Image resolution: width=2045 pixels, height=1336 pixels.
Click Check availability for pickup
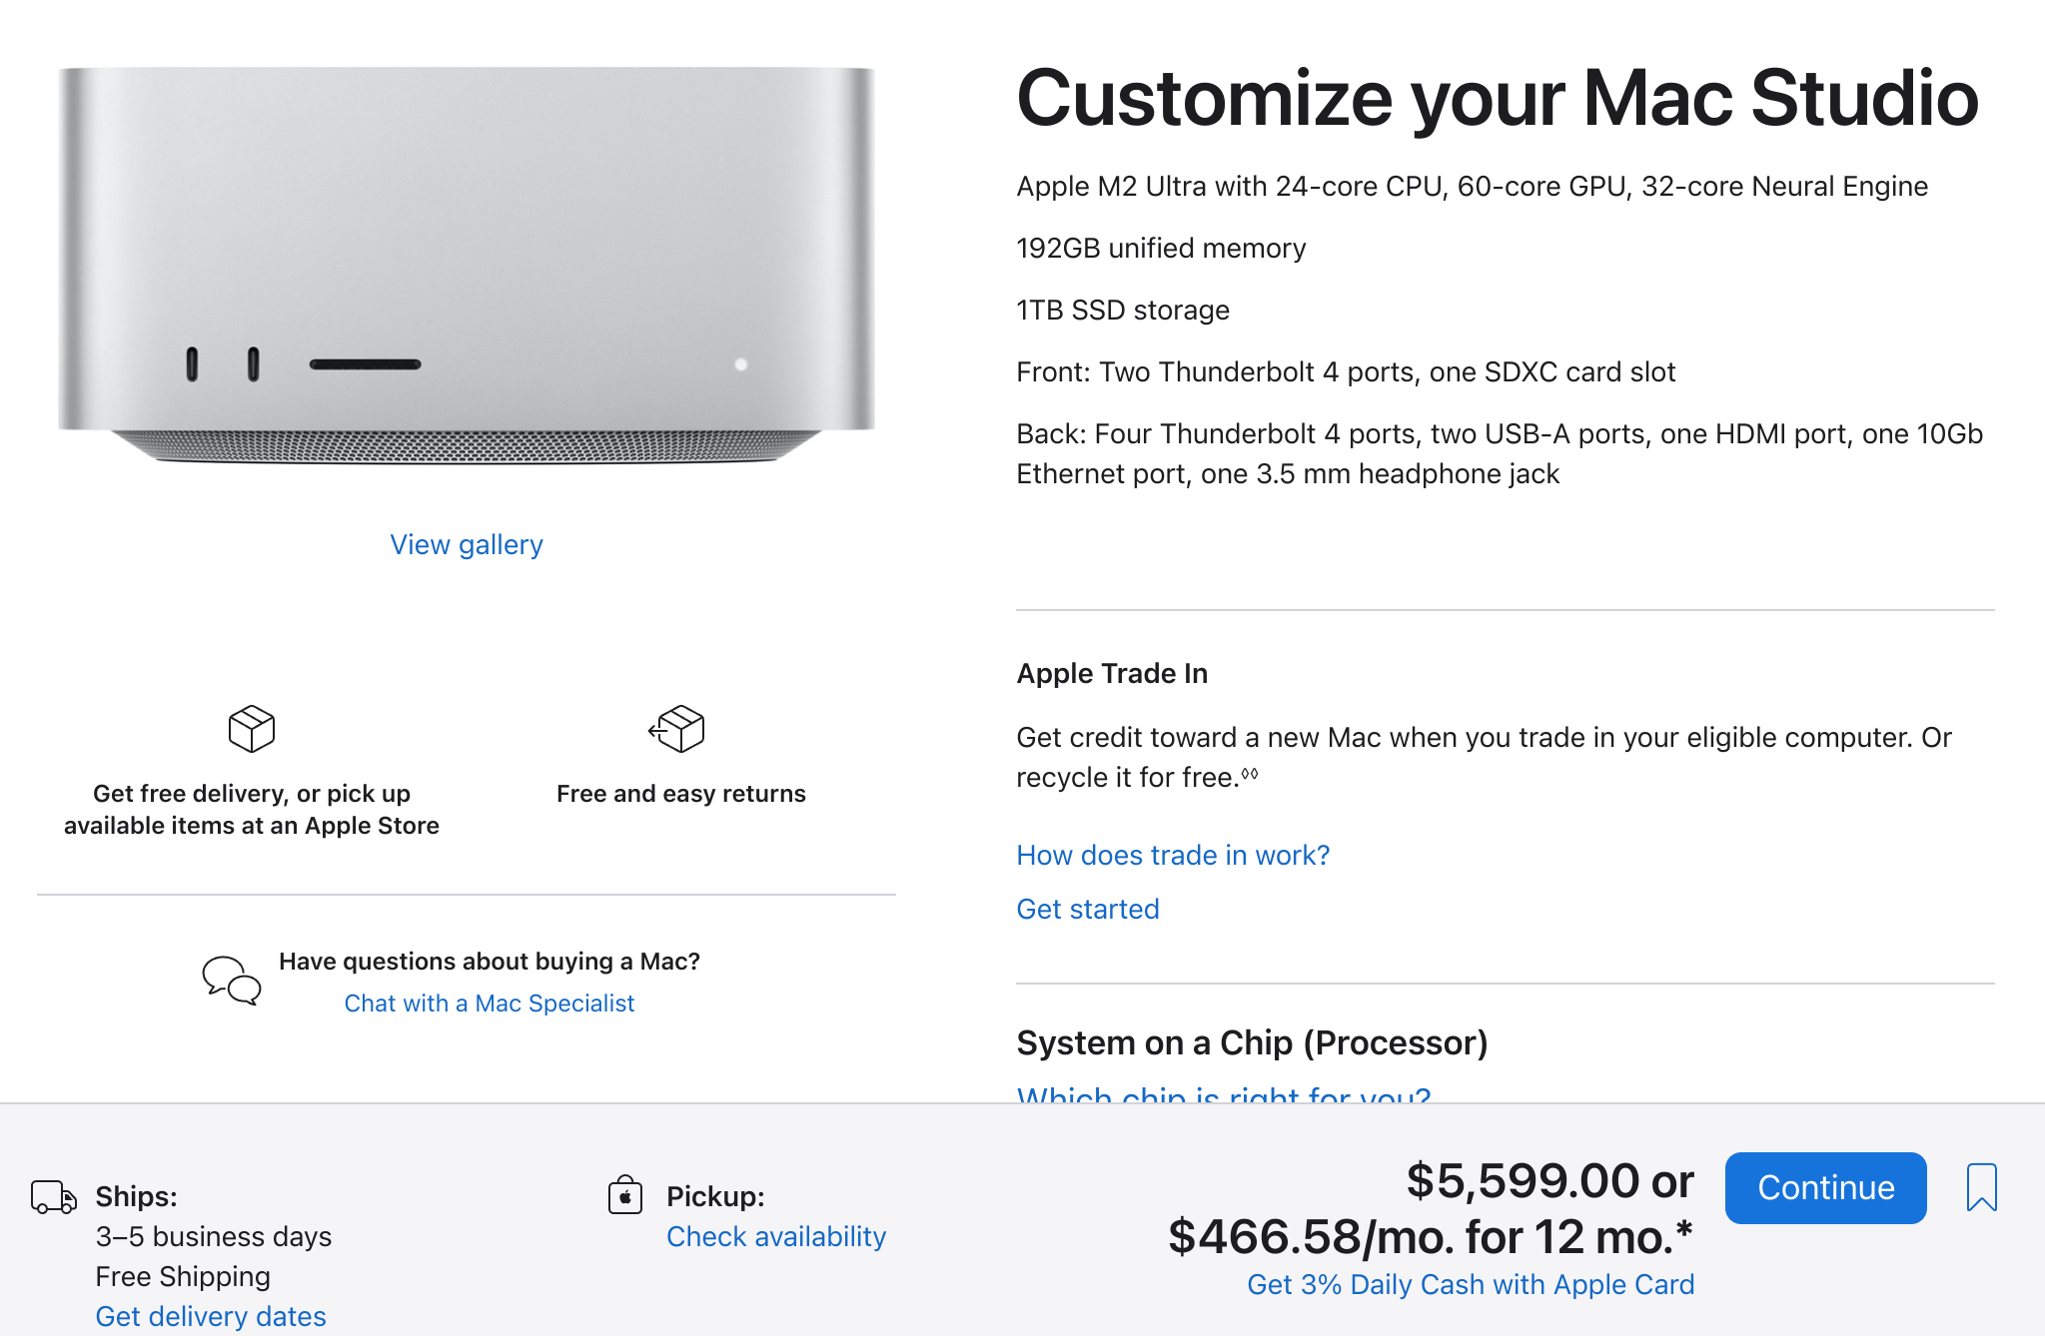776,1237
